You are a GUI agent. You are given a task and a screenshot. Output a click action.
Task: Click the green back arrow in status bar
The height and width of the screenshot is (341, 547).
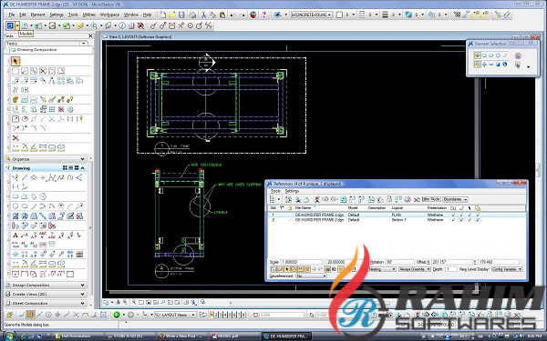point(117,315)
